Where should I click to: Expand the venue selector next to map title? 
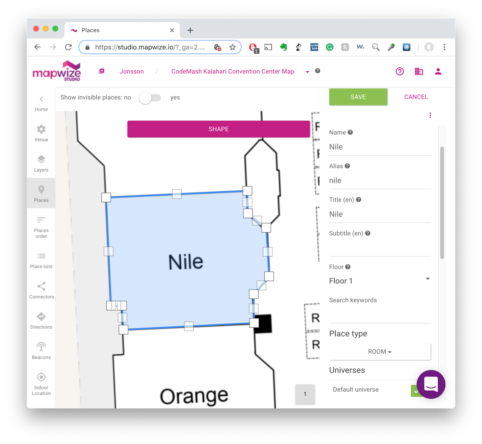[x=307, y=72]
